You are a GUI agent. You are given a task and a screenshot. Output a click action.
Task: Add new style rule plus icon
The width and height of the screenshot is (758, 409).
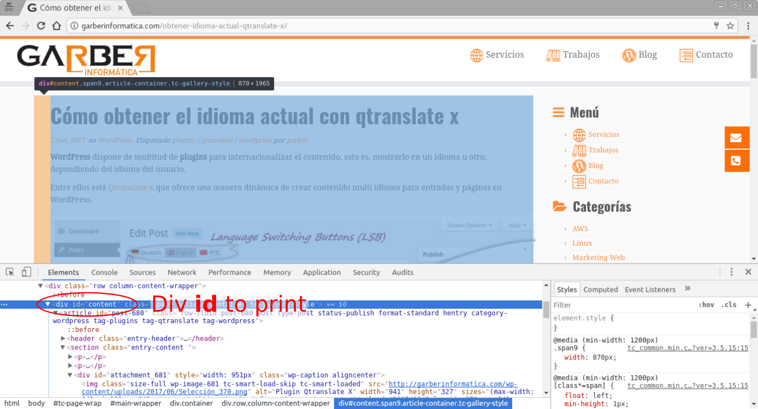[x=748, y=305]
